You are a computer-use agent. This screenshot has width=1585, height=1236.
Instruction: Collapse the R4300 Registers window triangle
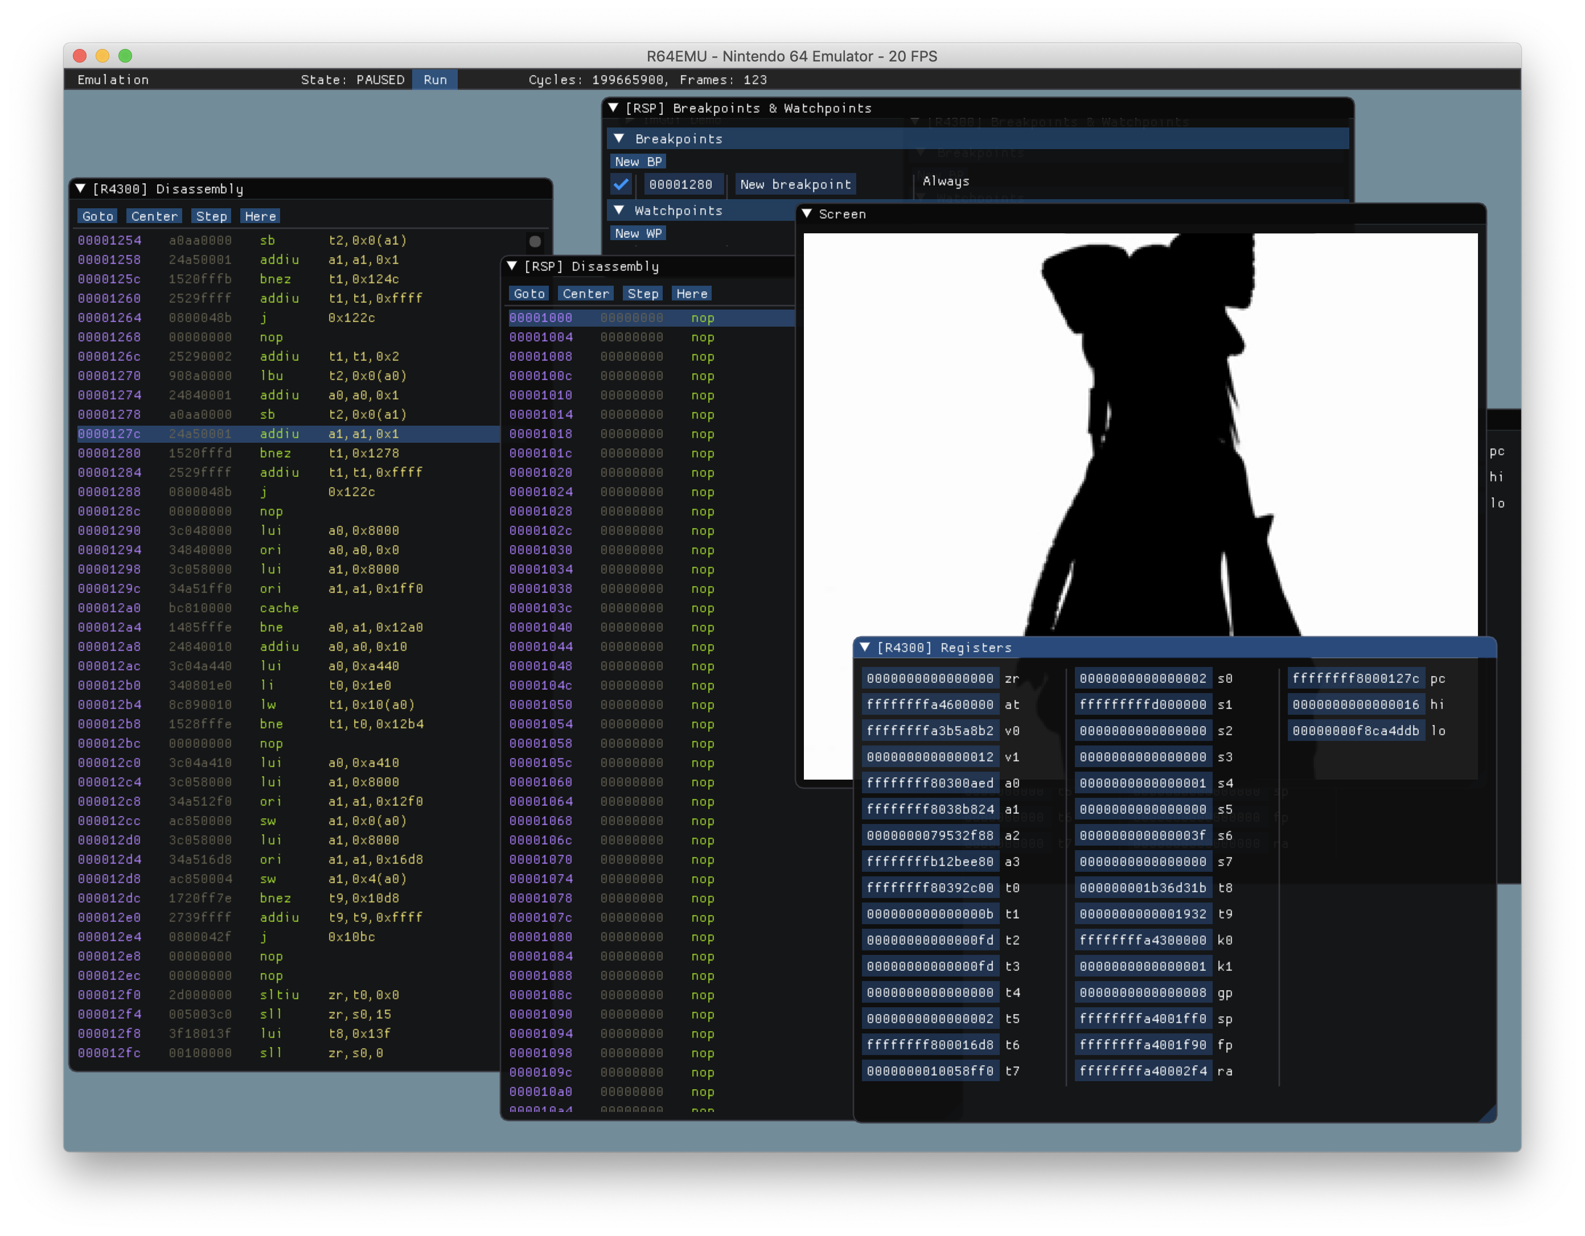click(x=864, y=647)
